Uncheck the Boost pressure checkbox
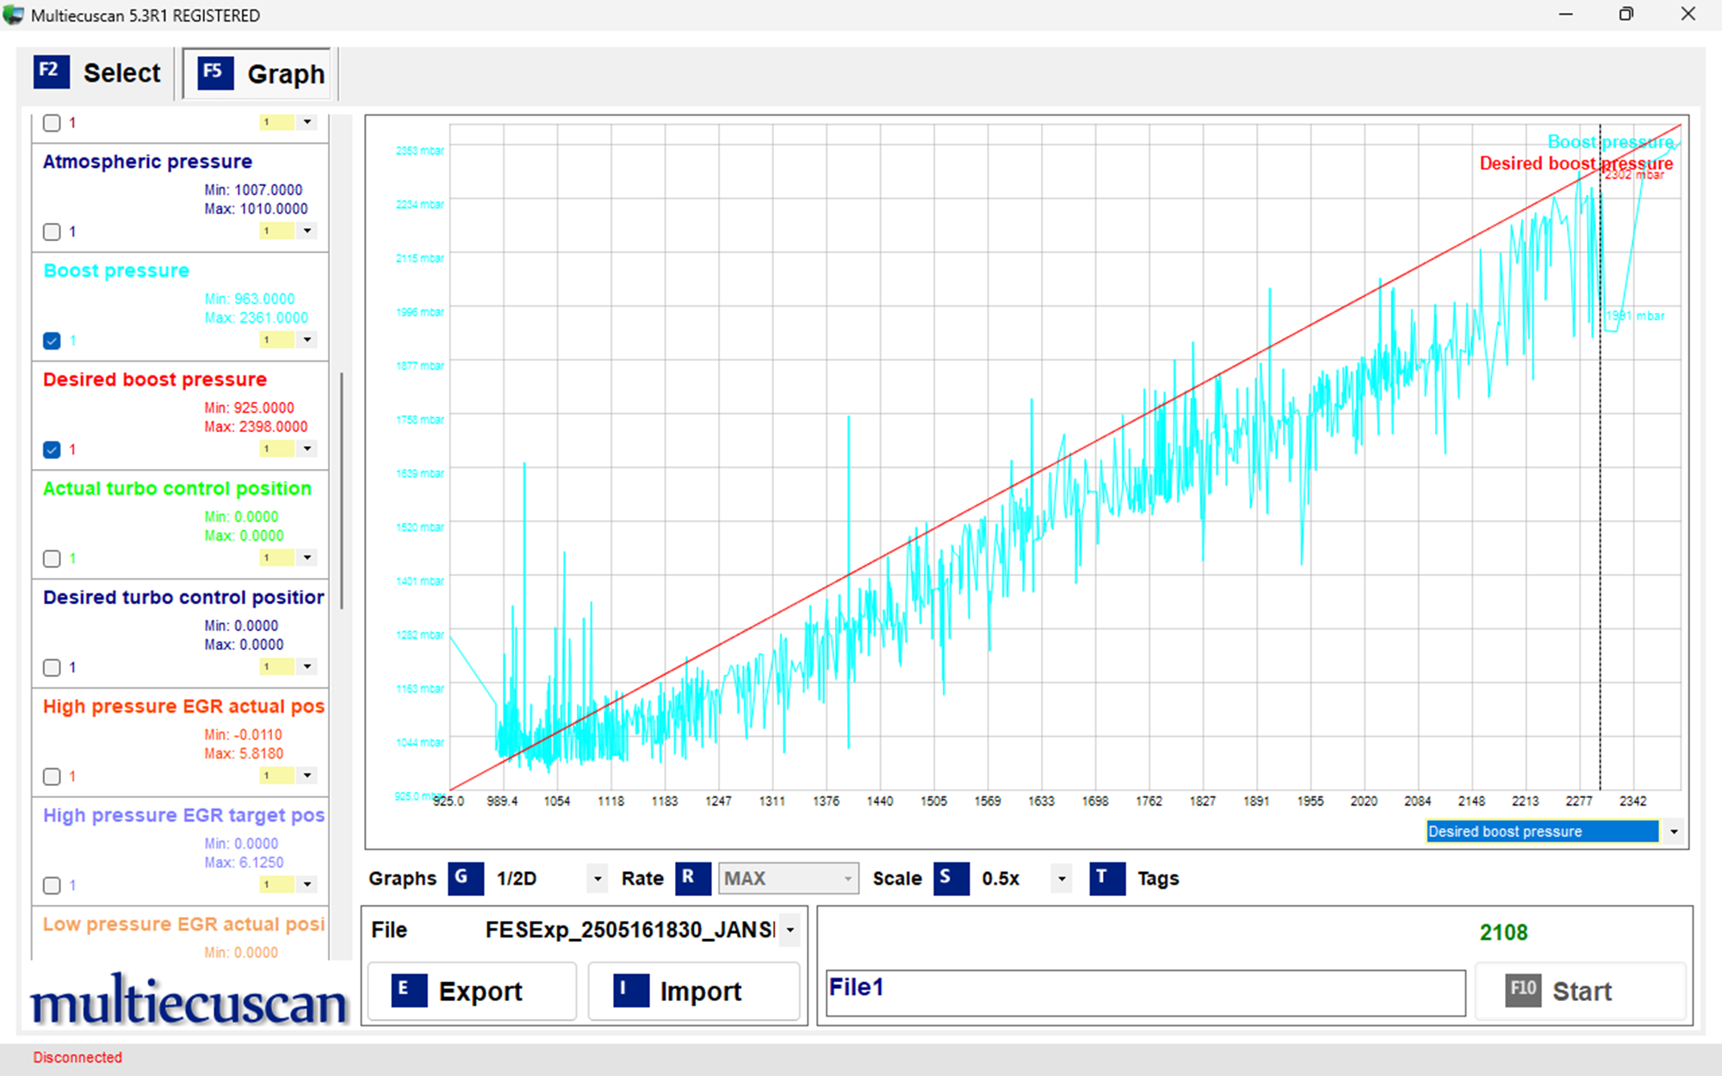Viewport: 1722px width, 1076px height. click(x=52, y=341)
